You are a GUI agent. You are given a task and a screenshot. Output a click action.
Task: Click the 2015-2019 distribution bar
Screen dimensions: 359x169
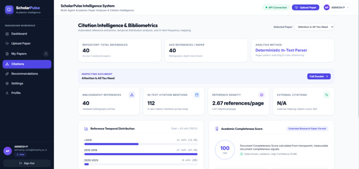click(141, 154)
